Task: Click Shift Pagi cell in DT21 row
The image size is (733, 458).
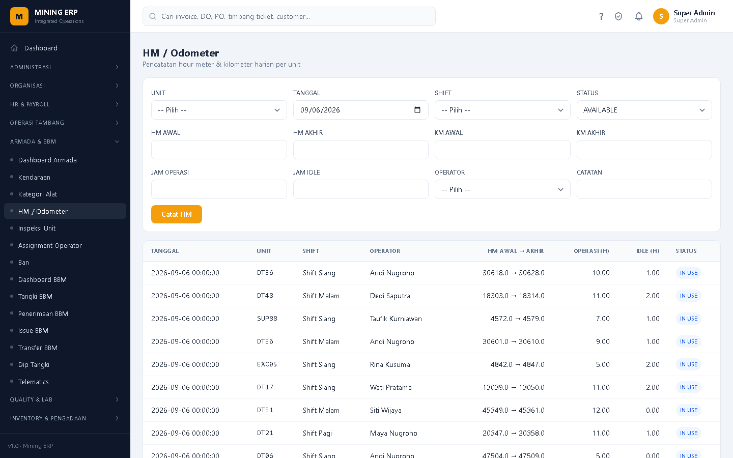Action: coord(317,433)
